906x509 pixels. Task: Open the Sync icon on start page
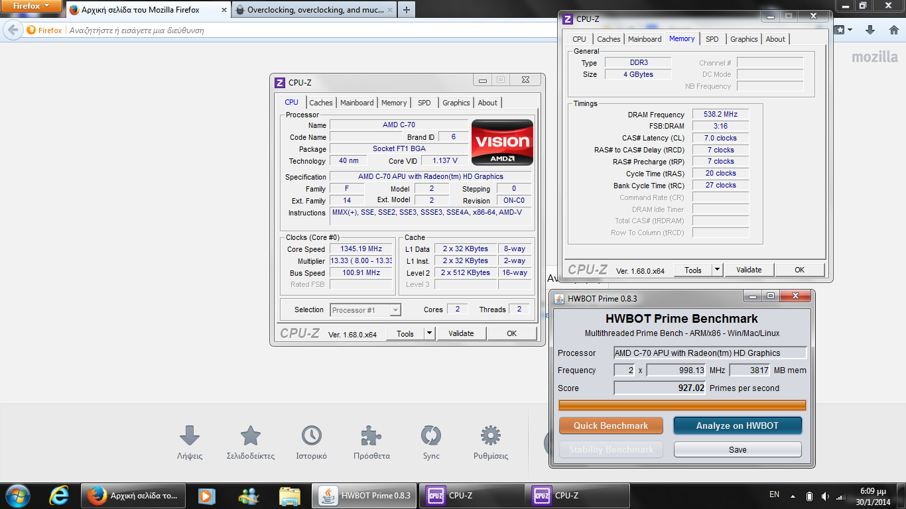pyautogui.click(x=431, y=435)
